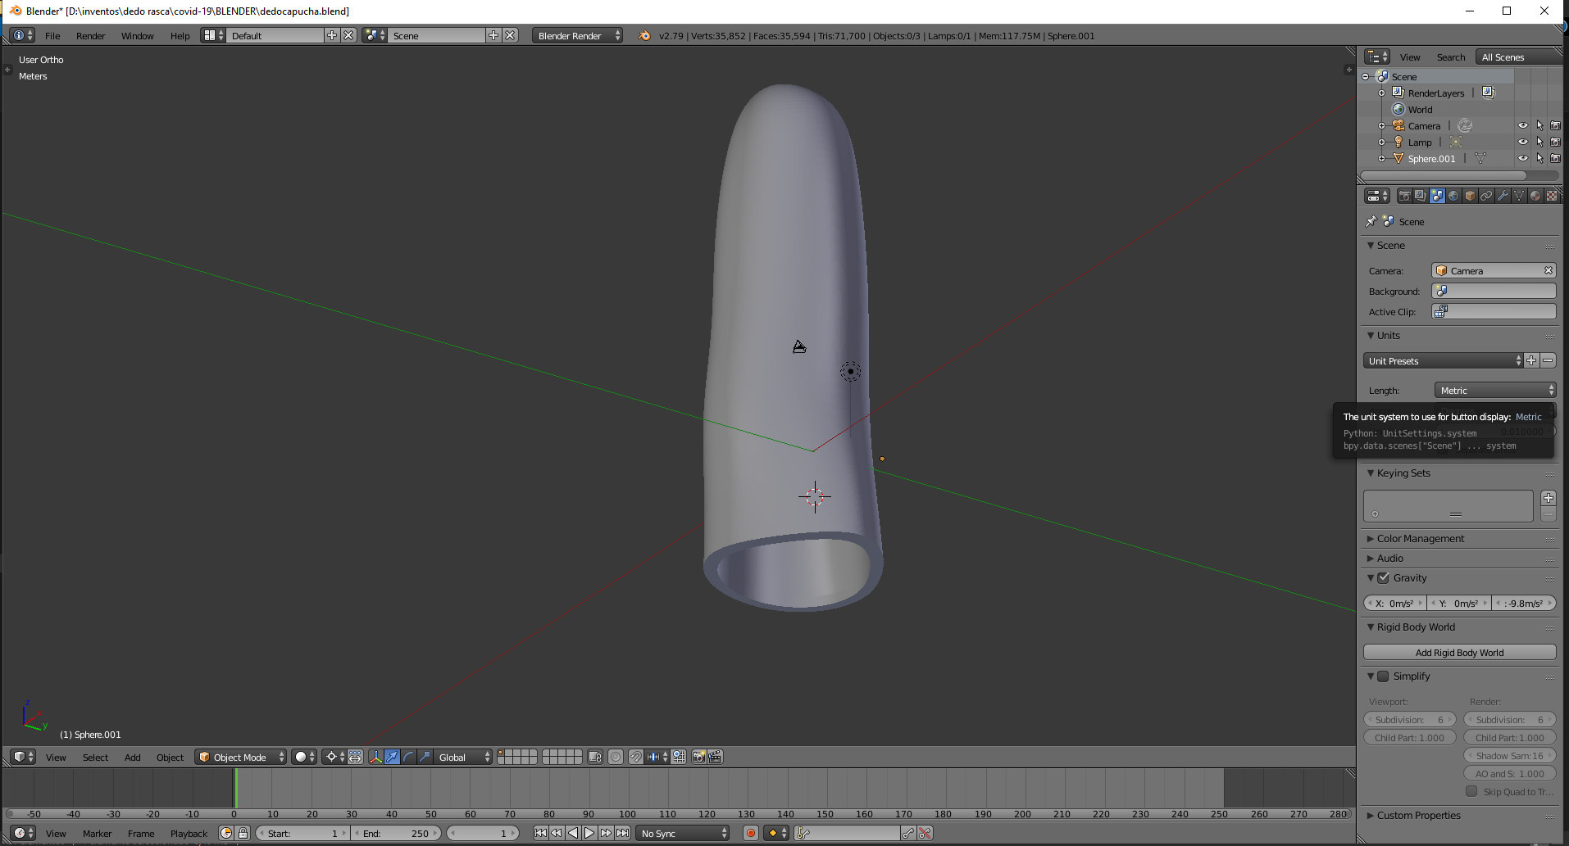Click the OpenGL render image icon
Image resolution: width=1569 pixels, height=846 pixels.
pos(698,757)
